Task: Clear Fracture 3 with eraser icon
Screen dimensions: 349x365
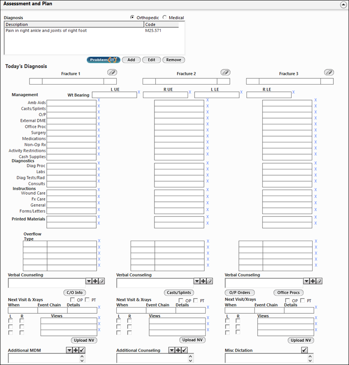Action: (329, 73)
